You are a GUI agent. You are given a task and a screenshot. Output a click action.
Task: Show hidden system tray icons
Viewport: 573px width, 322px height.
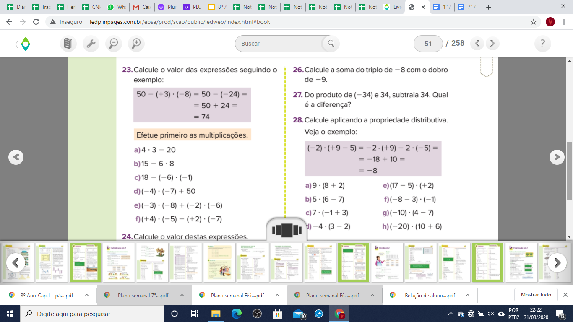(451, 314)
